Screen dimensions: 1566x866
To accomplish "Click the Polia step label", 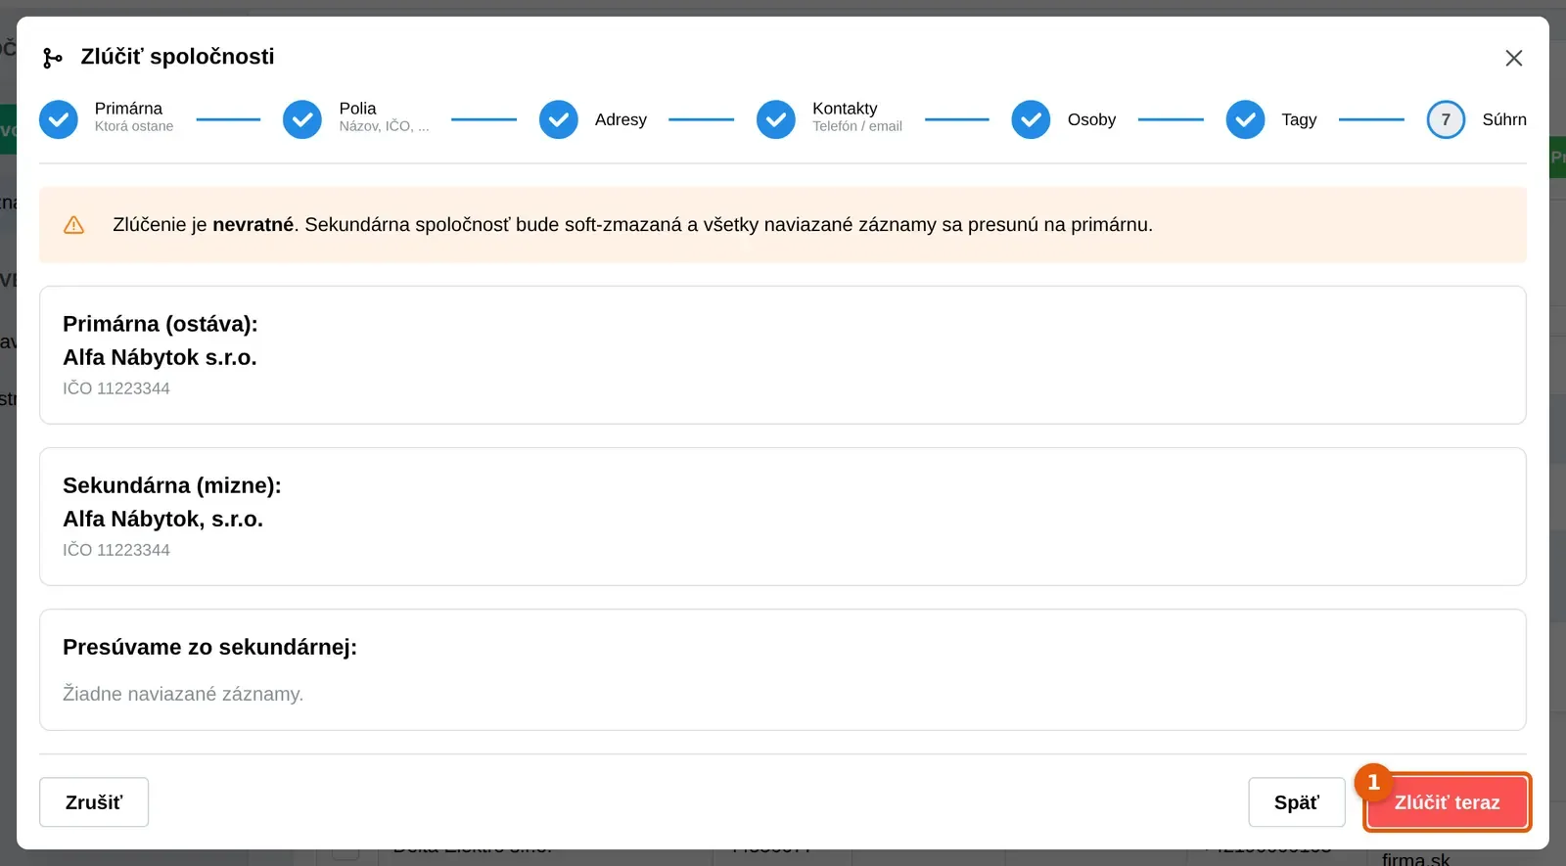I will [357, 109].
